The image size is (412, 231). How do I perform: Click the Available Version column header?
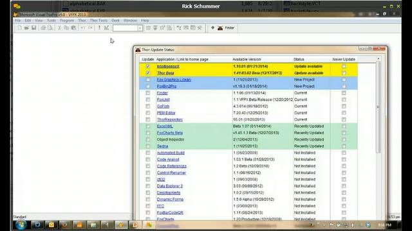tap(247, 60)
